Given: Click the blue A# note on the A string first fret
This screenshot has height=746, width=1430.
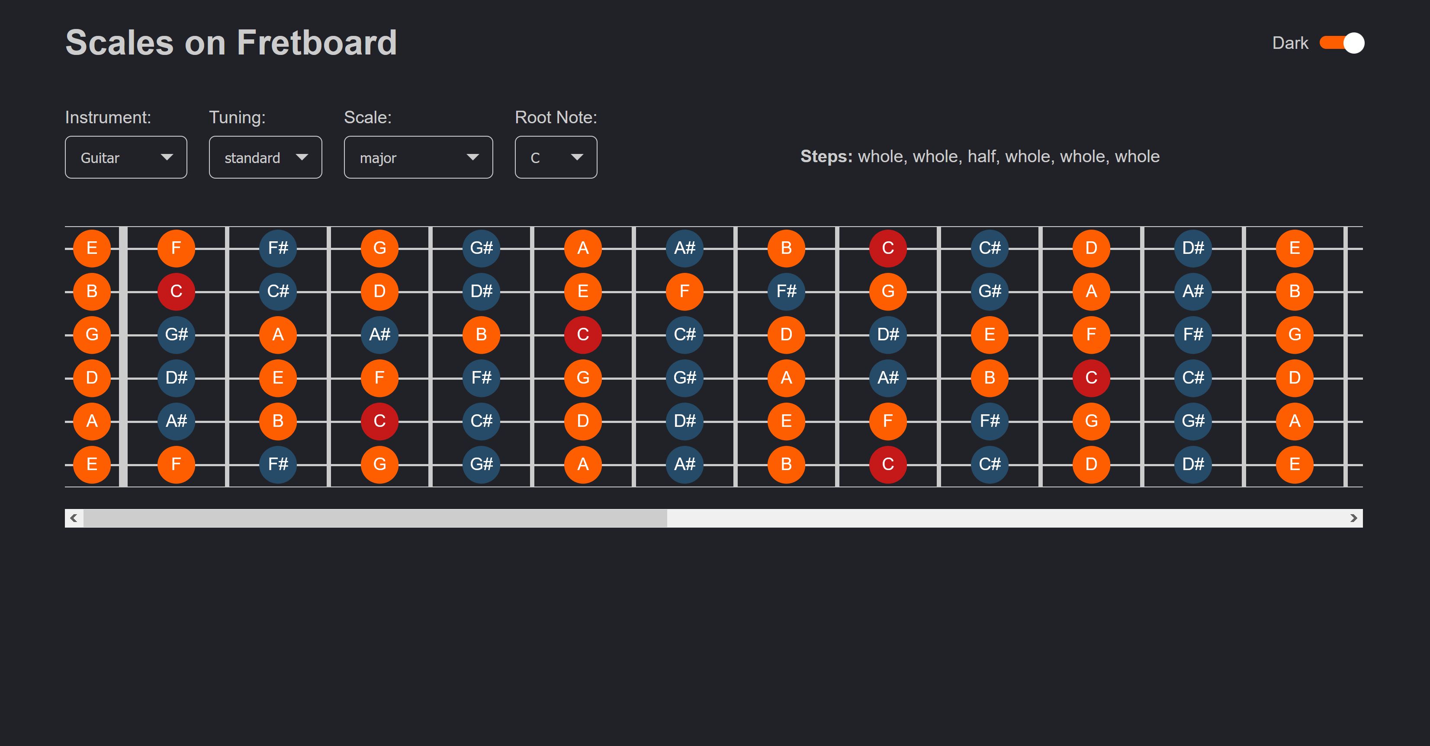Looking at the screenshot, I should pyautogui.click(x=176, y=421).
